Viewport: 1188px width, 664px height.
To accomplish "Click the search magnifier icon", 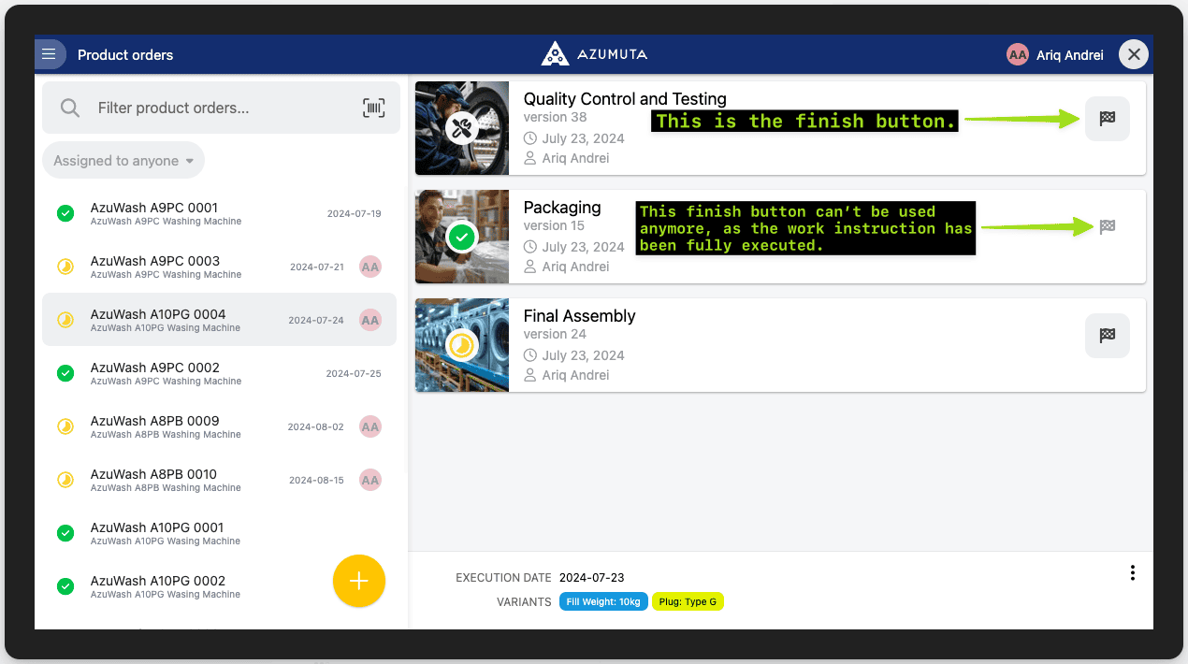I will [70, 108].
